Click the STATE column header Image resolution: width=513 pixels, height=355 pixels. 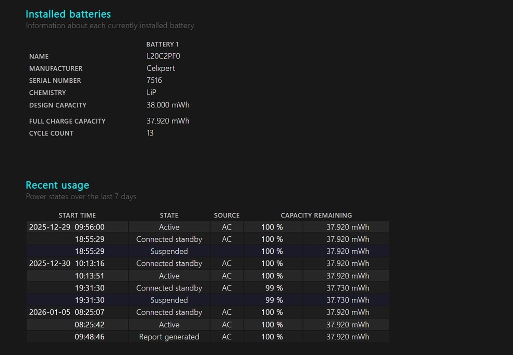tap(169, 215)
